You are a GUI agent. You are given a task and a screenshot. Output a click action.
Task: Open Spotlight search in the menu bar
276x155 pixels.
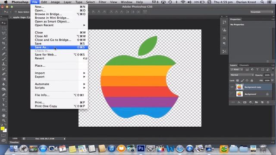[262, 2]
